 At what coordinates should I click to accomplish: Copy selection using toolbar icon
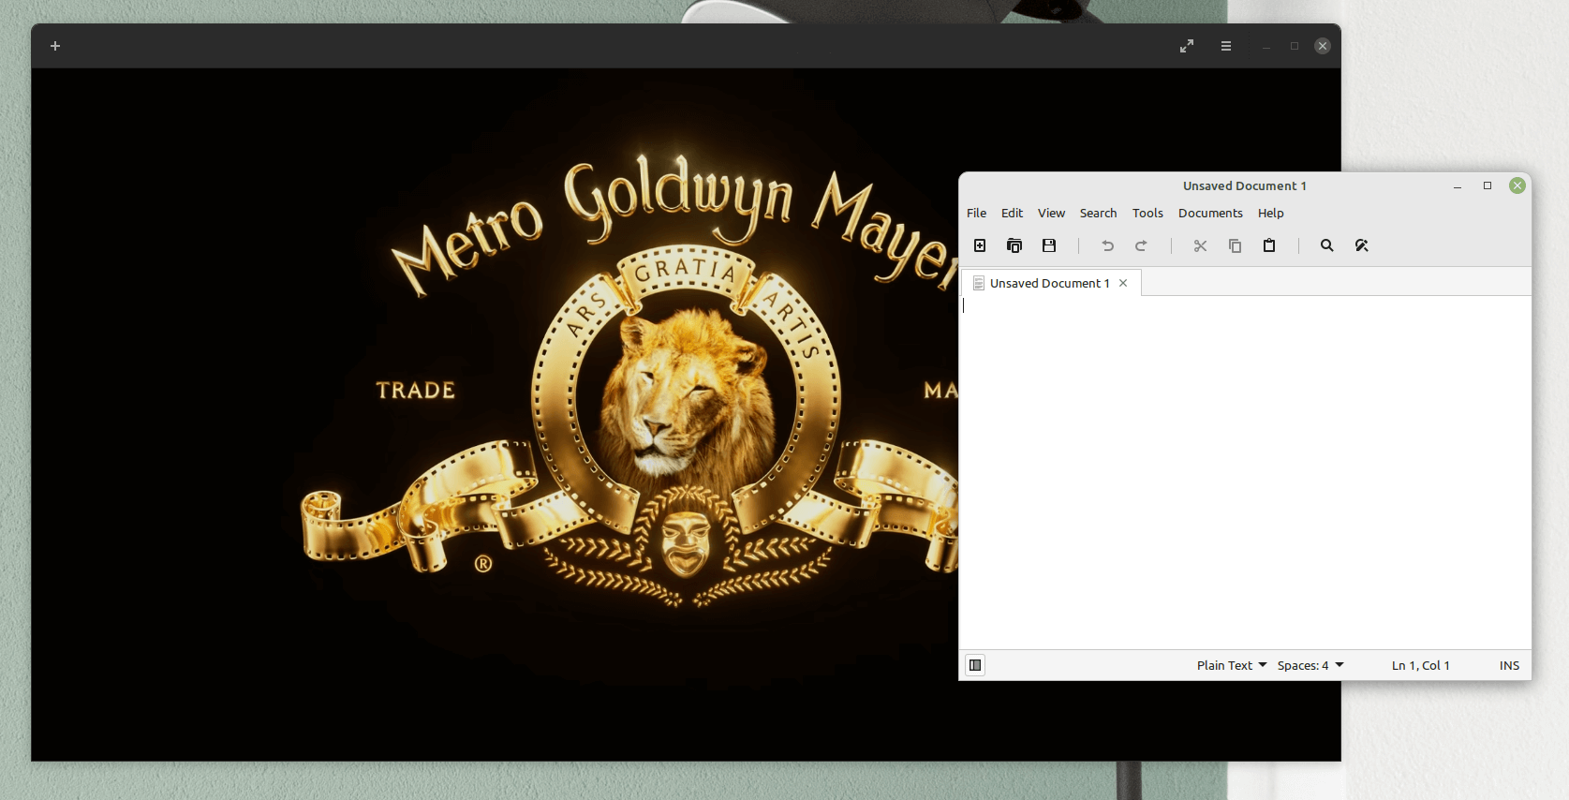[1235, 245]
